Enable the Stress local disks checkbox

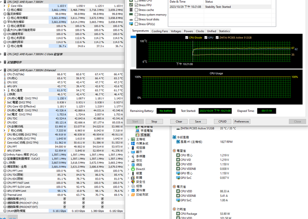(x=136, y=19)
